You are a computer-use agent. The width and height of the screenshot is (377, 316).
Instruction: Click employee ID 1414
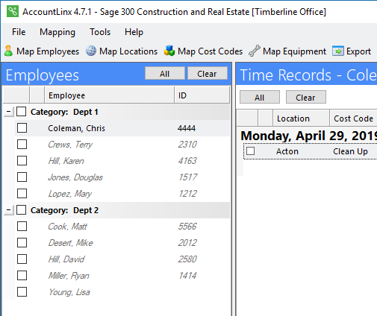[188, 276]
